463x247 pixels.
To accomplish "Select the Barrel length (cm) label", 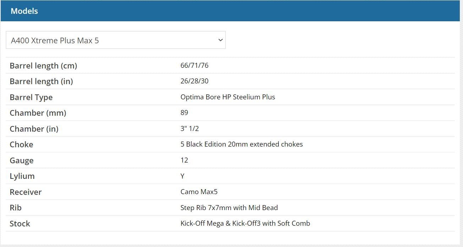I will click(x=43, y=66).
